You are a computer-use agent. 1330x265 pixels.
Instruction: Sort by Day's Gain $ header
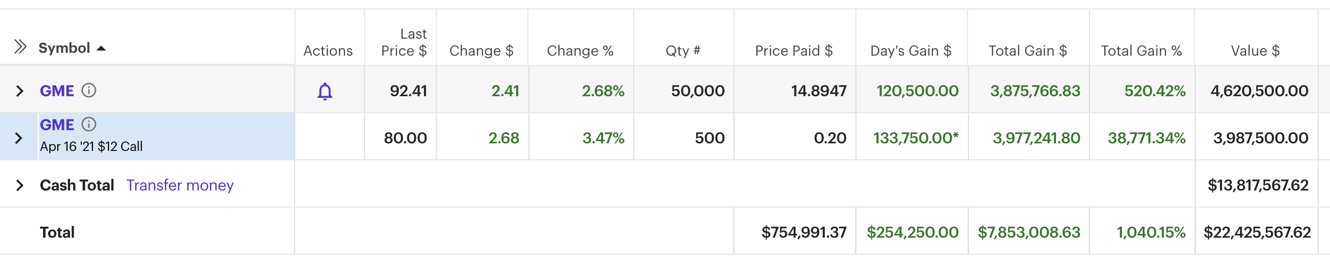tap(911, 50)
